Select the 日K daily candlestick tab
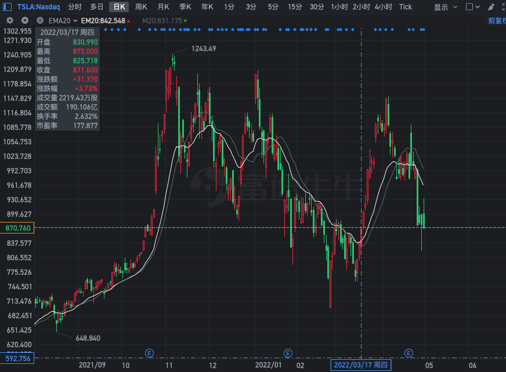Viewport: 506px width, 372px height. 119,7
